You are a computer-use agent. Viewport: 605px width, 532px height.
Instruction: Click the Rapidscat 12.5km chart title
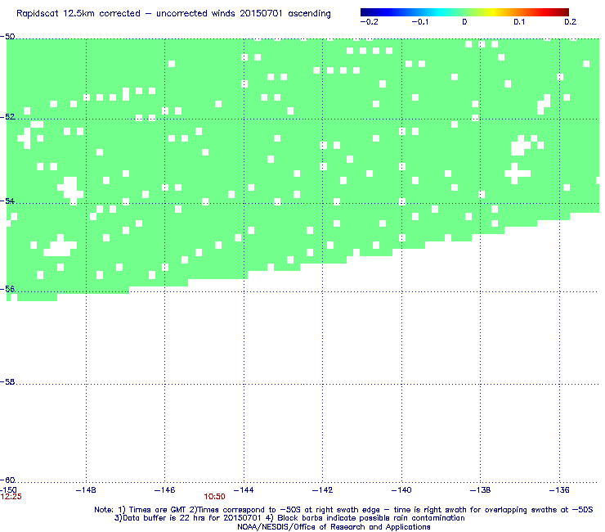pyautogui.click(x=173, y=14)
